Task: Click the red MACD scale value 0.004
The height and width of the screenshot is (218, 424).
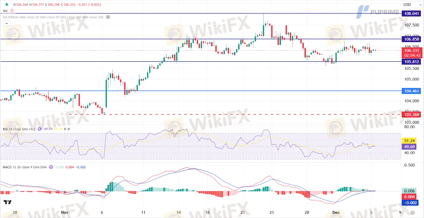Action: point(409,197)
